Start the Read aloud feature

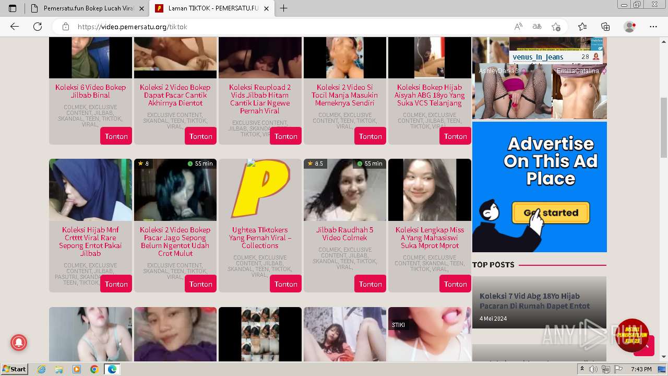[518, 27]
